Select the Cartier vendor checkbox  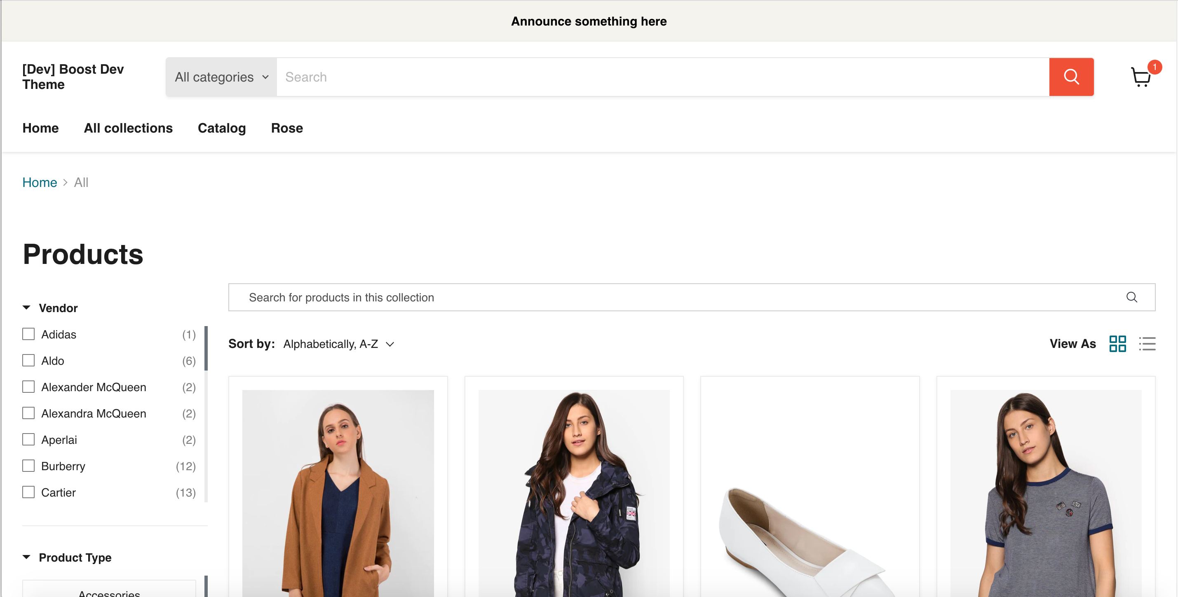point(28,492)
